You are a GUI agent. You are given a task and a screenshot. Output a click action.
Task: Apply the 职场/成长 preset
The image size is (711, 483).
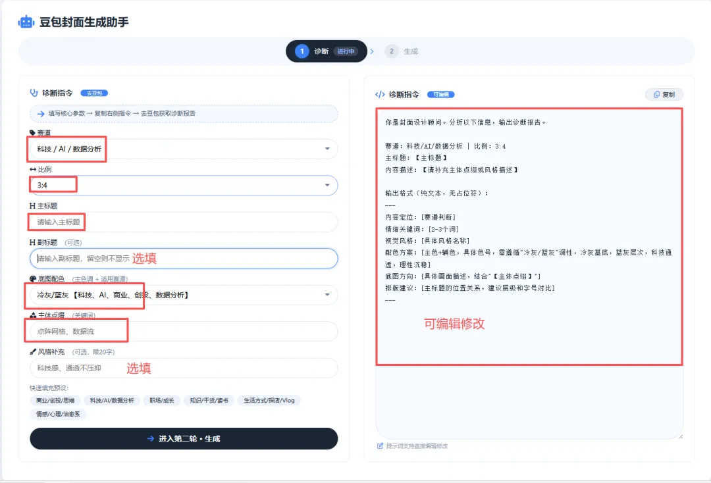pos(162,401)
